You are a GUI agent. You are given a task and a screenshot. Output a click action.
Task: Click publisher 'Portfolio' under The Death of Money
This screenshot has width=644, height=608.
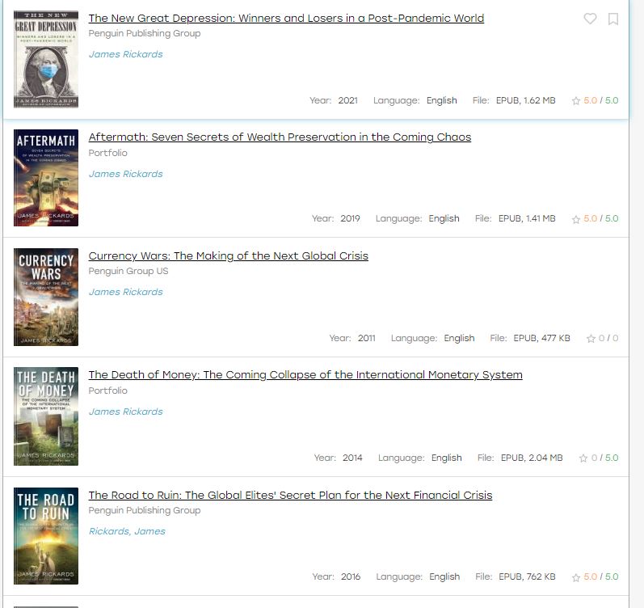tap(108, 391)
